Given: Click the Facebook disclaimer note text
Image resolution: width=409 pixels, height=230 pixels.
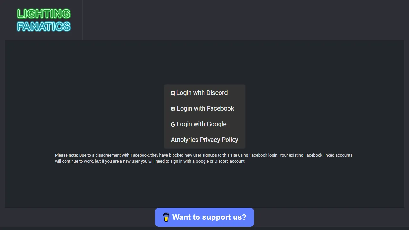Looking at the screenshot, I should point(204,158).
